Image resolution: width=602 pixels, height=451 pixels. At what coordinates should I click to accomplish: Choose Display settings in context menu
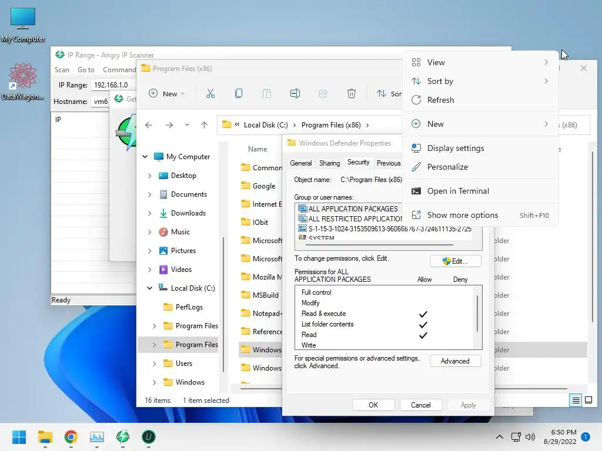480,148
